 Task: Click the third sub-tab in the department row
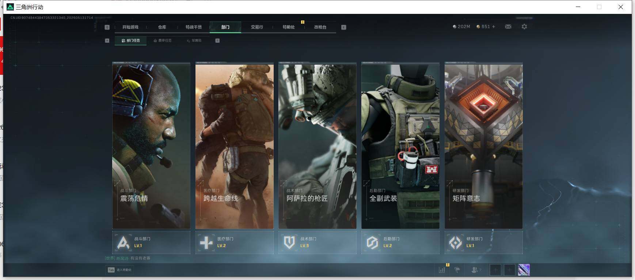tap(194, 41)
